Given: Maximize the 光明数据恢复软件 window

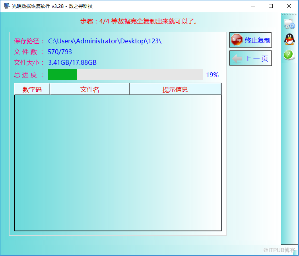Looking at the screenshot, I should 271,6.
